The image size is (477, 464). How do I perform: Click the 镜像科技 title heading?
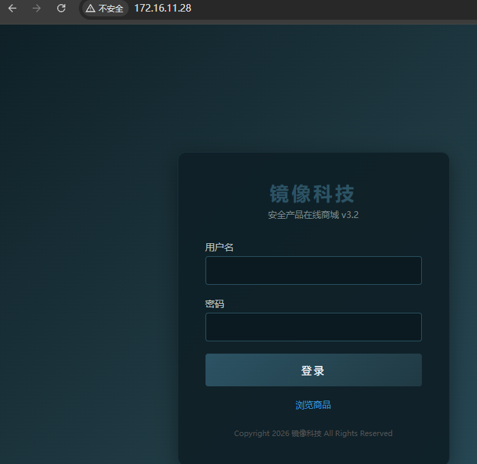click(x=313, y=194)
